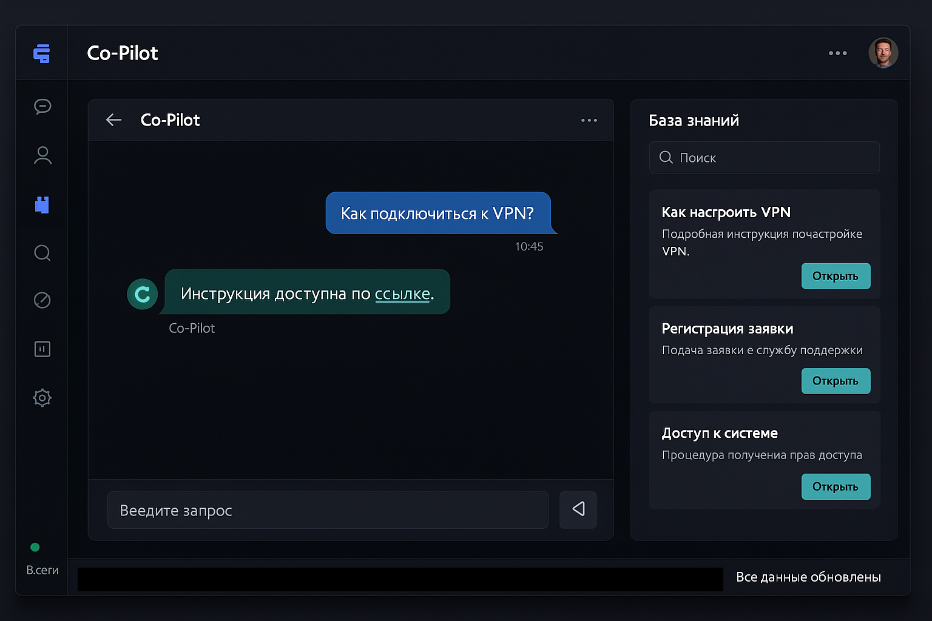Click the Введите запрос message input

(x=328, y=510)
